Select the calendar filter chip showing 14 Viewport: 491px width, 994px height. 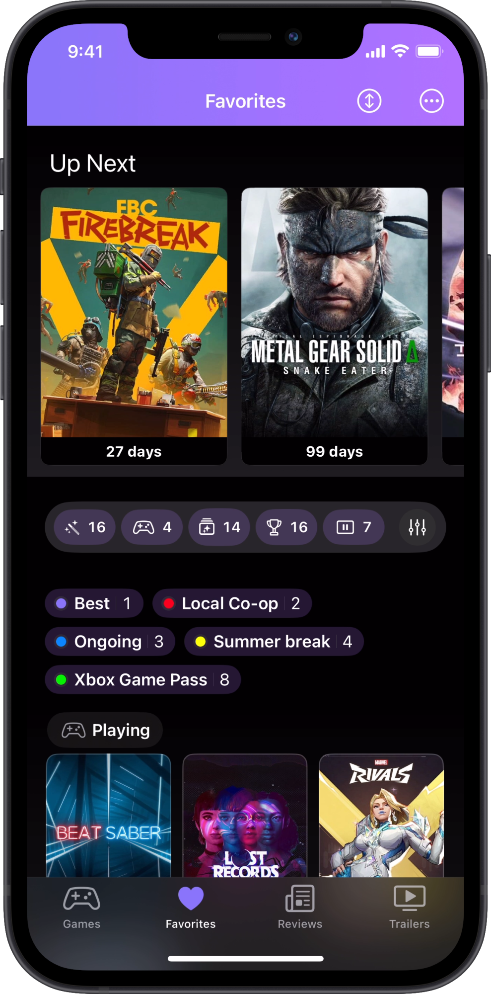pos(219,527)
